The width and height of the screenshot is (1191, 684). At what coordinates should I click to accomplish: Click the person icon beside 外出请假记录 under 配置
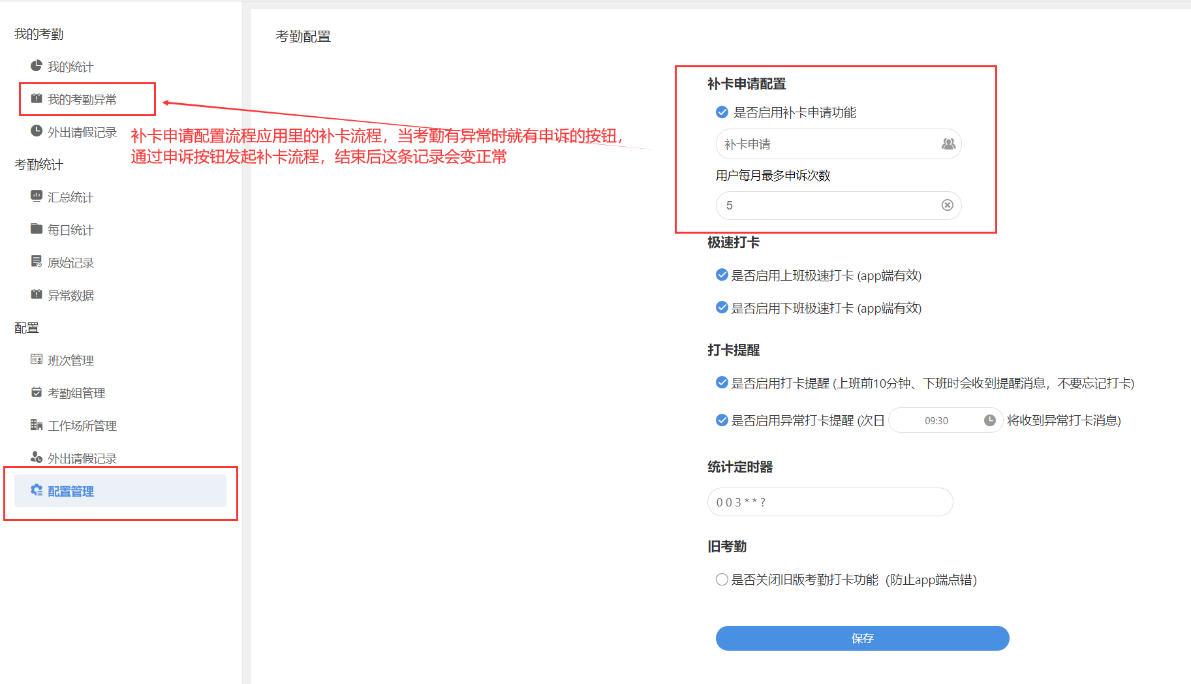(x=37, y=457)
